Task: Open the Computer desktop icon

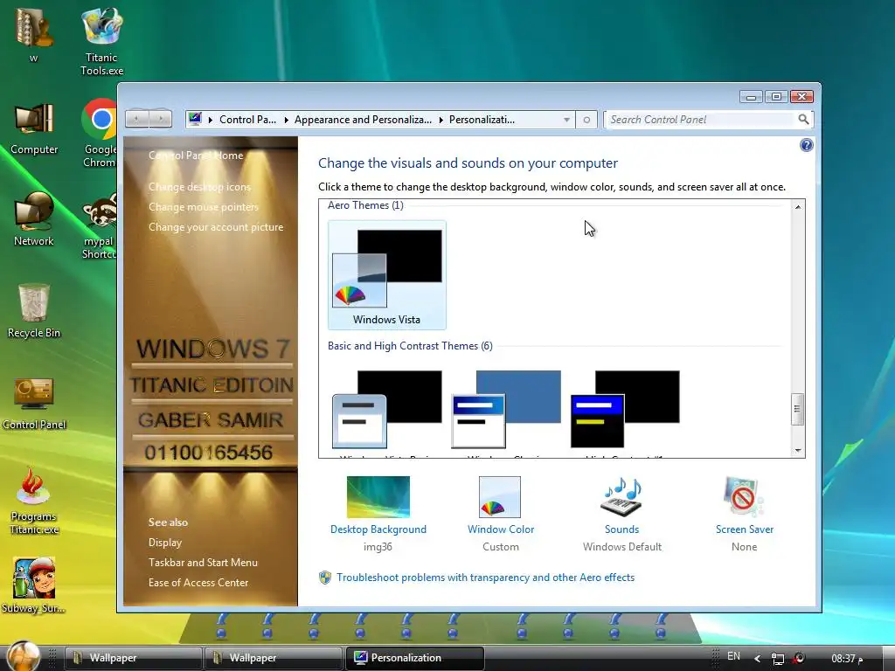Action: 34,128
